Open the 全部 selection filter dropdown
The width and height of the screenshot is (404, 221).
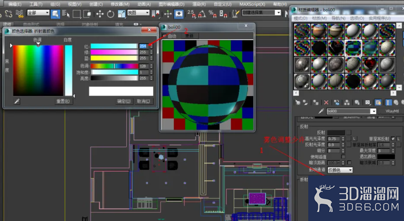[38, 12]
